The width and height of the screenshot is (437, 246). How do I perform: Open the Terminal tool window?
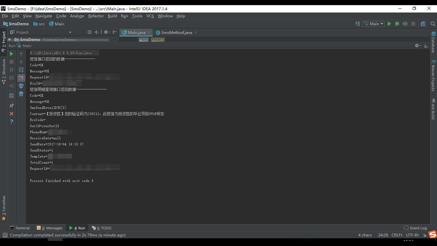20,228
